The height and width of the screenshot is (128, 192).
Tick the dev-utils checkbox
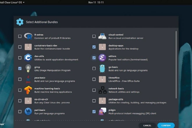20,58
